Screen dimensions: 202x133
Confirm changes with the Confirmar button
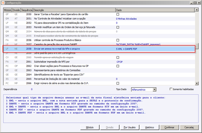(x=169, y=127)
